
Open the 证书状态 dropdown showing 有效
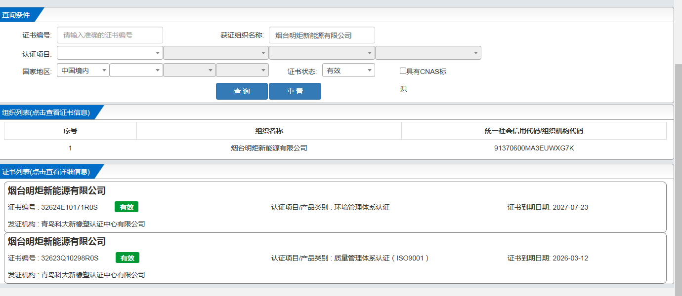click(x=348, y=71)
